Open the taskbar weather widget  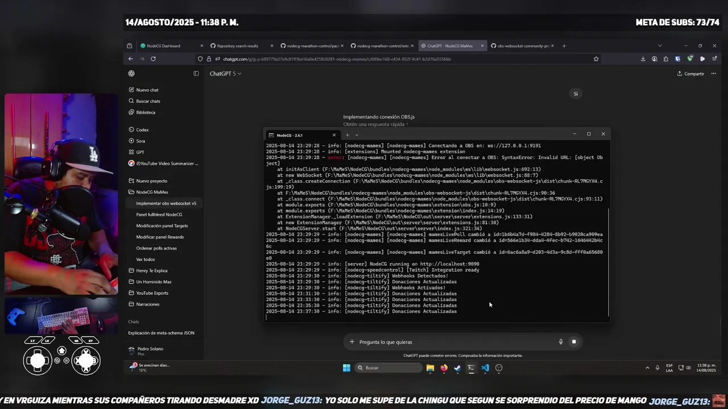(150, 367)
